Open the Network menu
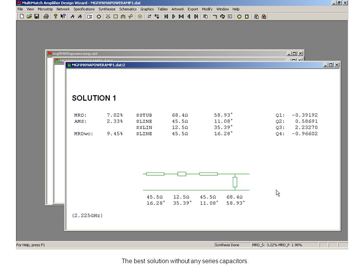 pyautogui.click(x=63, y=9)
